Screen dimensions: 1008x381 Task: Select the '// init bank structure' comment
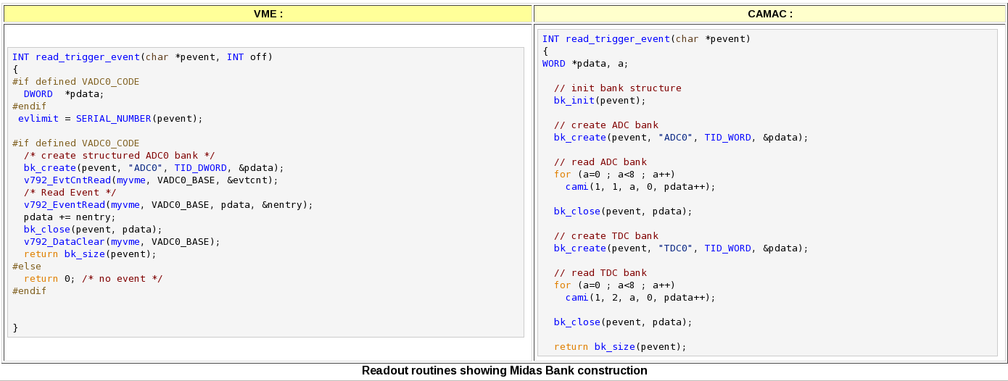click(618, 88)
